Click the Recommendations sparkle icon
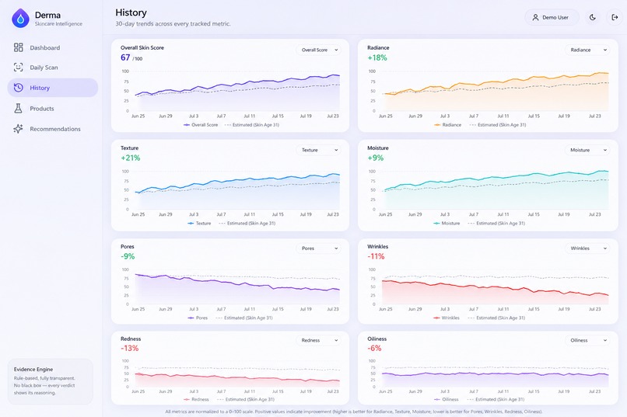 tap(19, 128)
